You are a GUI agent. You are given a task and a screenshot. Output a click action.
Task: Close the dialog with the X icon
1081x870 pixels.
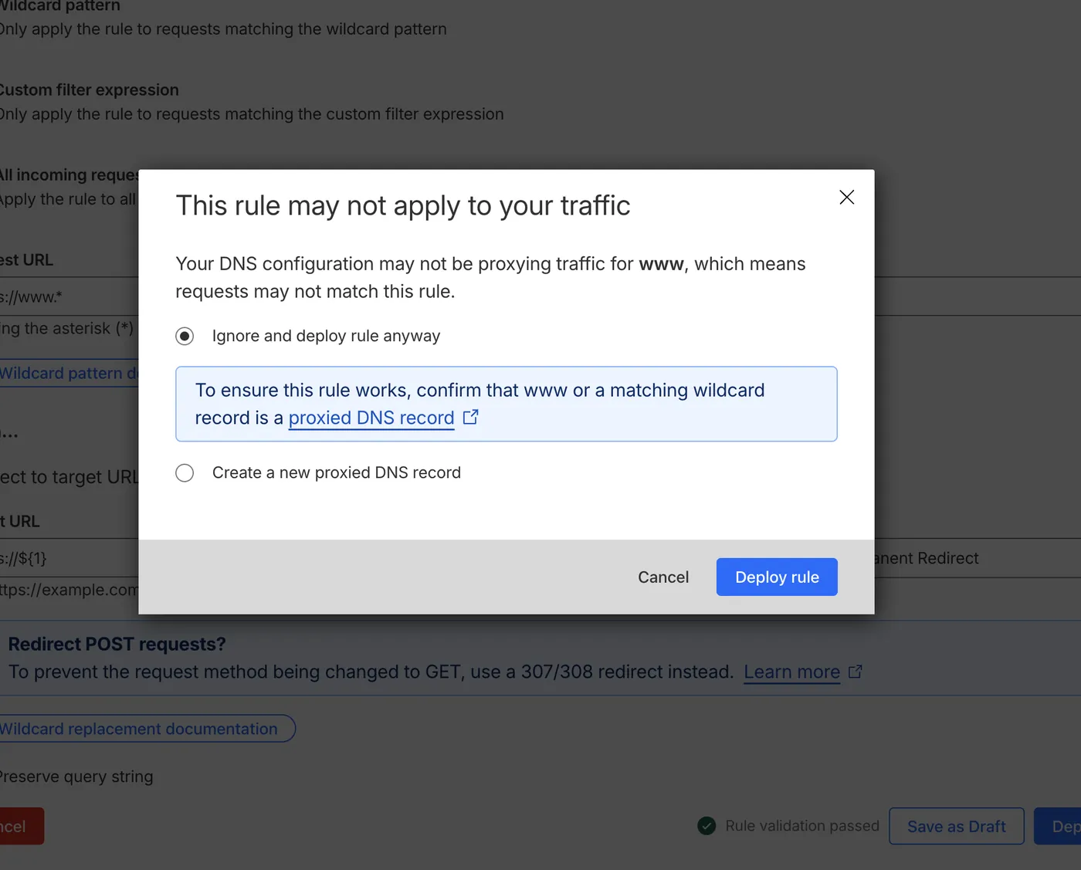(x=846, y=198)
